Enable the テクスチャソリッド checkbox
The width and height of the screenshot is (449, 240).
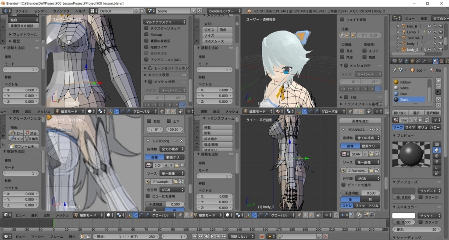click(x=146, y=28)
